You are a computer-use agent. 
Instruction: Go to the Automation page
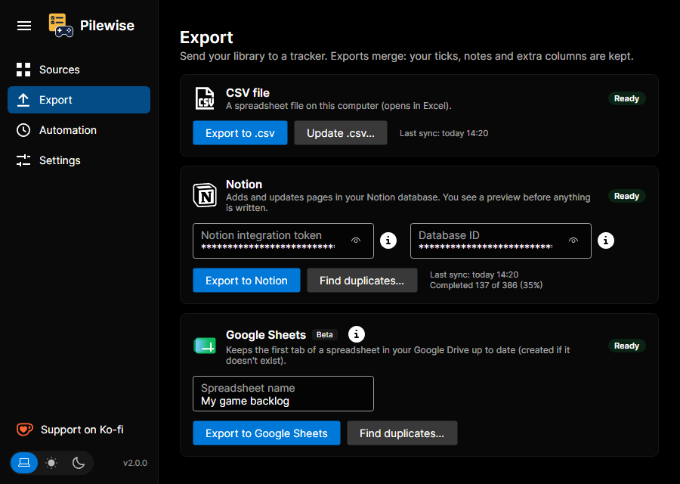[79, 130]
